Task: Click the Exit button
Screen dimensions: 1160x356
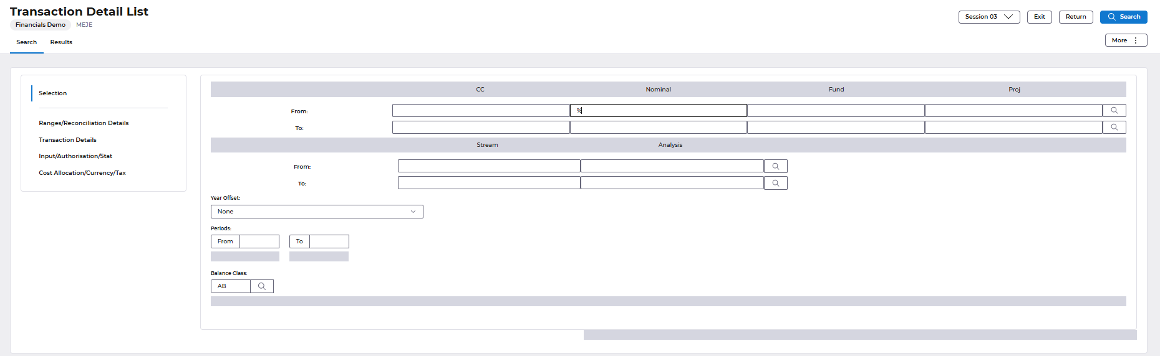Action: click(x=1040, y=17)
